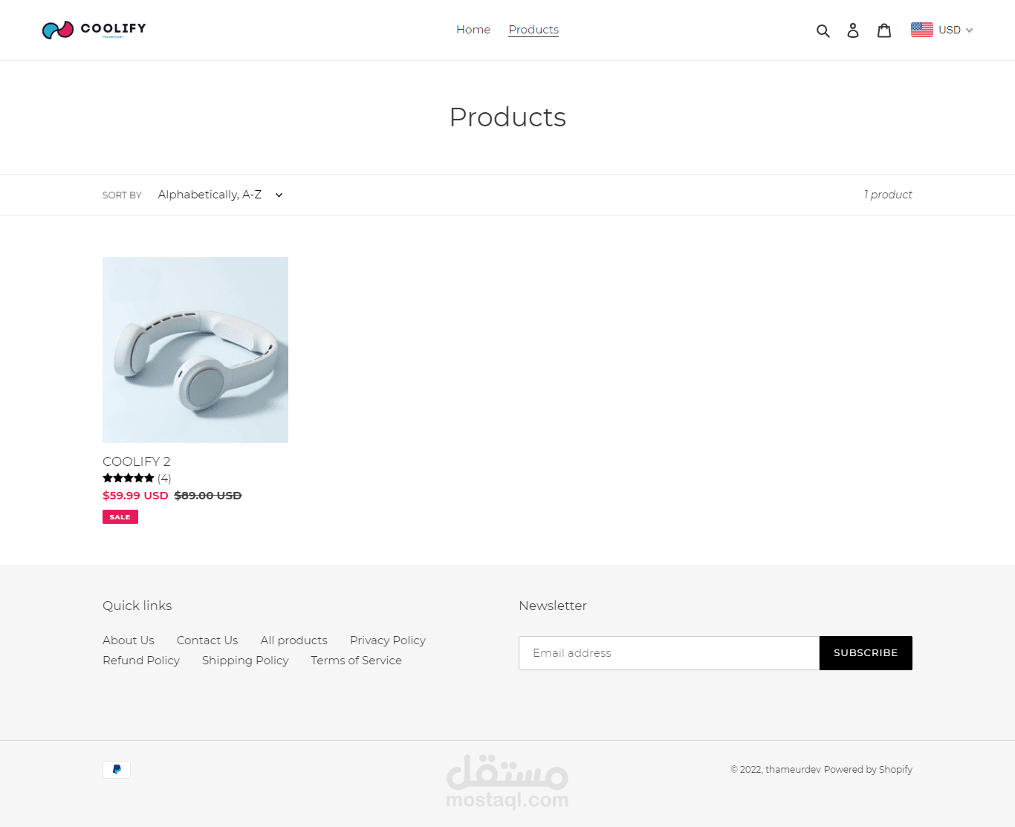Open the All products footer link
The width and height of the screenshot is (1015, 827).
click(294, 640)
